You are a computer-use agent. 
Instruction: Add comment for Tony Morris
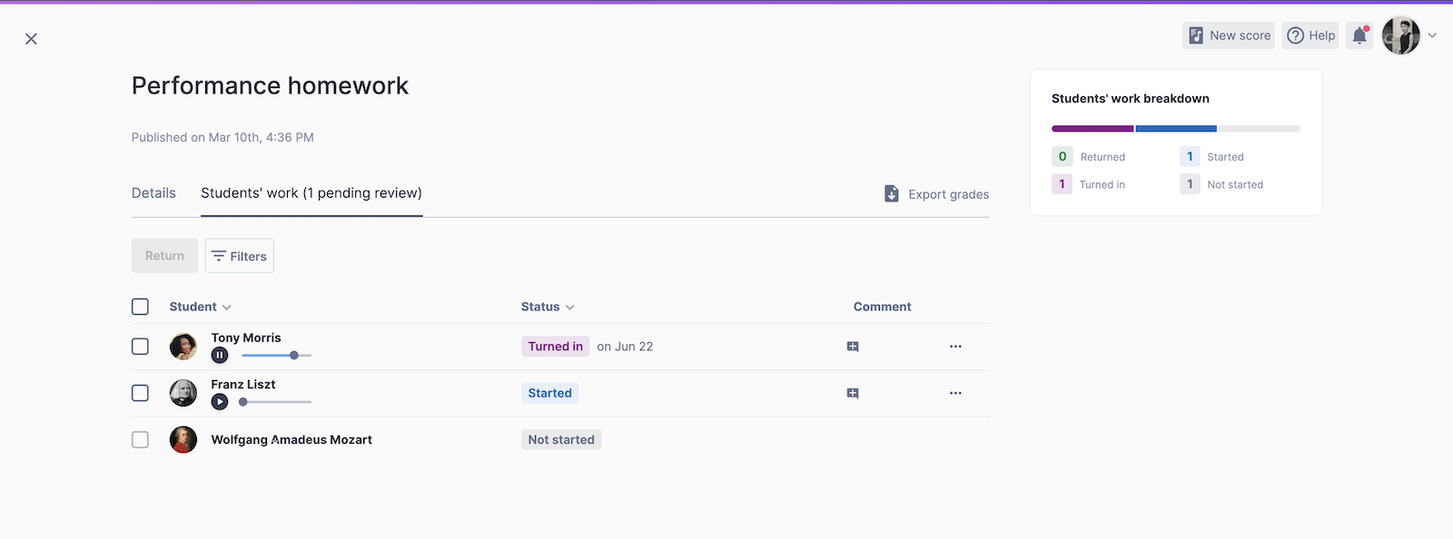(x=853, y=347)
